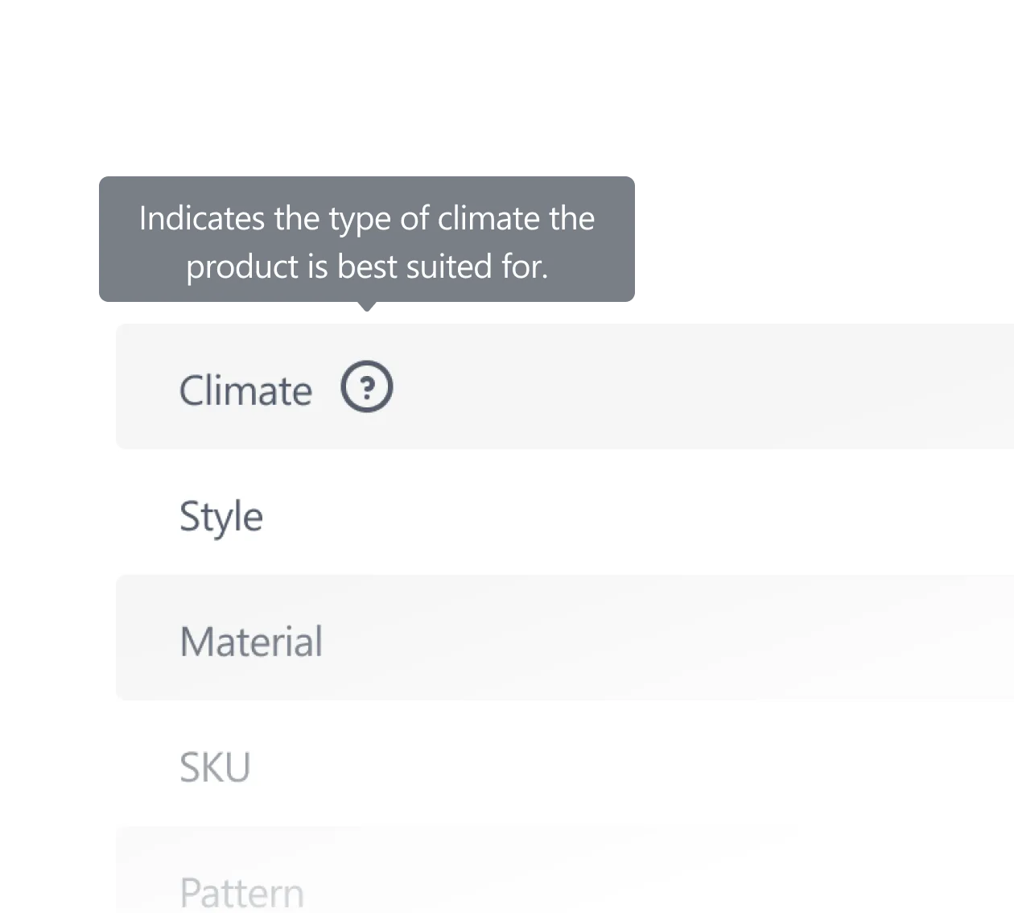This screenshot has width=1014, height=913.
Task: Select the Style attribute label
Action: click(221, 516)
